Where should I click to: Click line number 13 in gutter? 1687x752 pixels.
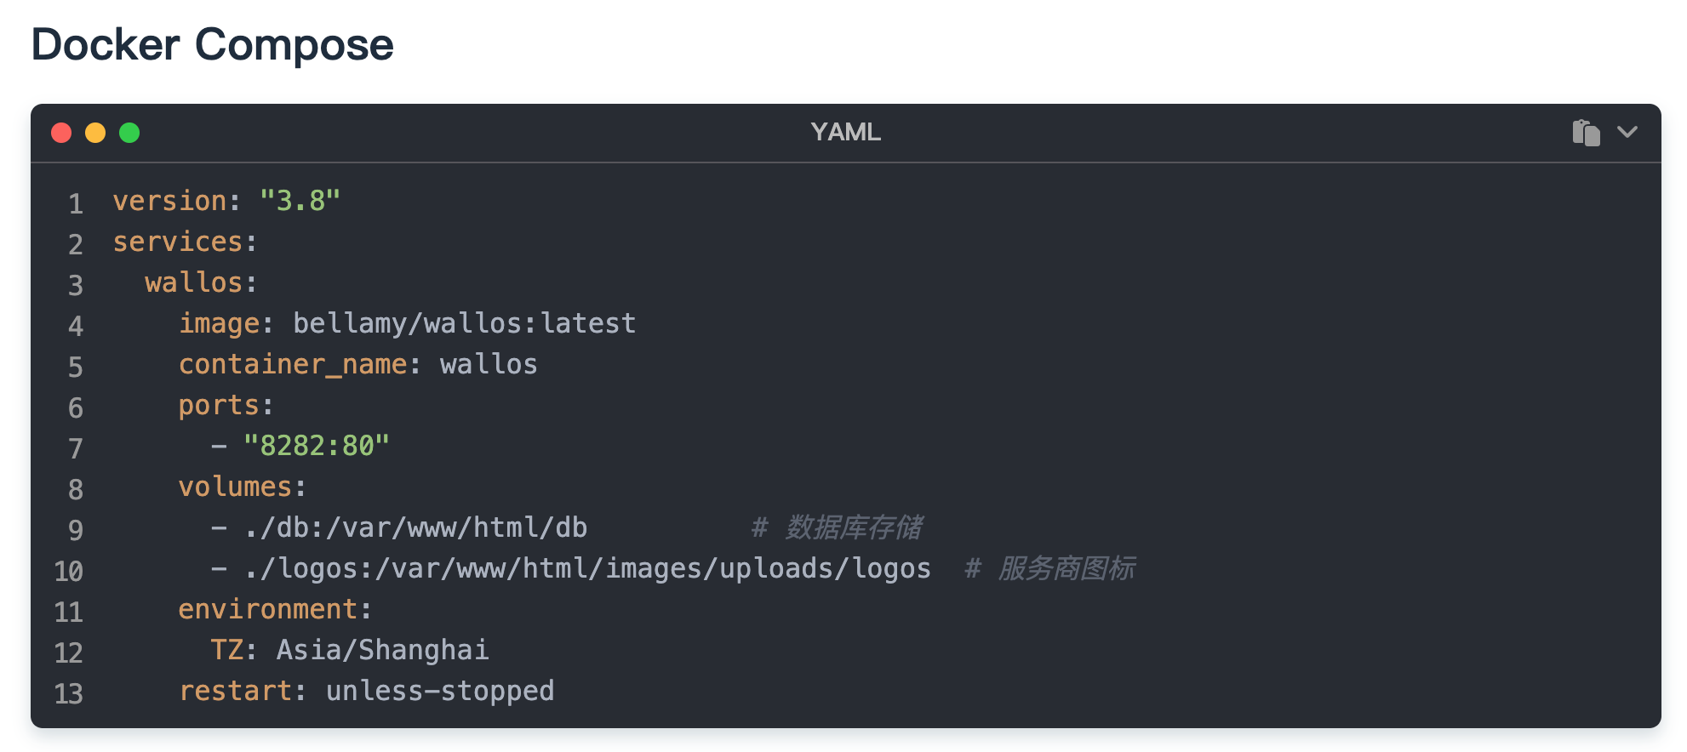(69, 693)
